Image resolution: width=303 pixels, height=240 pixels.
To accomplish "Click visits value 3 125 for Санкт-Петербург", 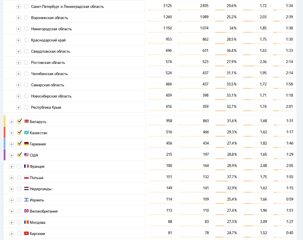I will point(167,6).
